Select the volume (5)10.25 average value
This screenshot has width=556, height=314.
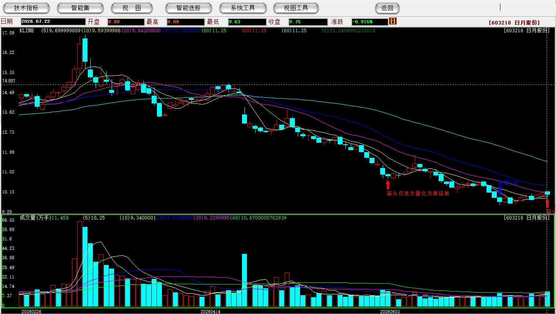point(94,218)
